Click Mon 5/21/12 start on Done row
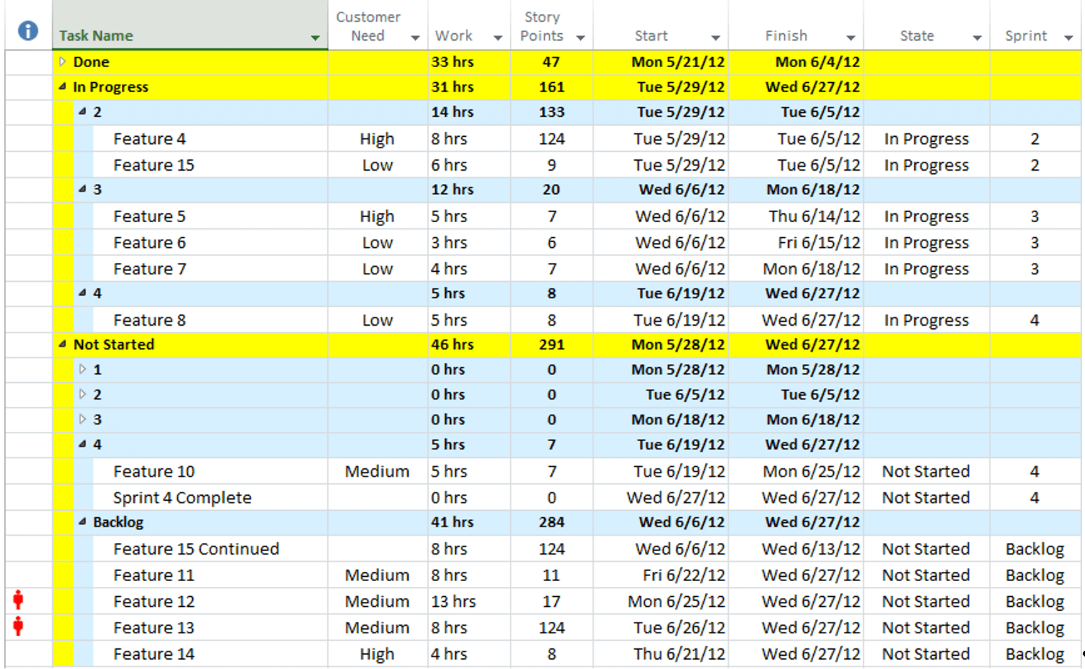 coord(678,62)
